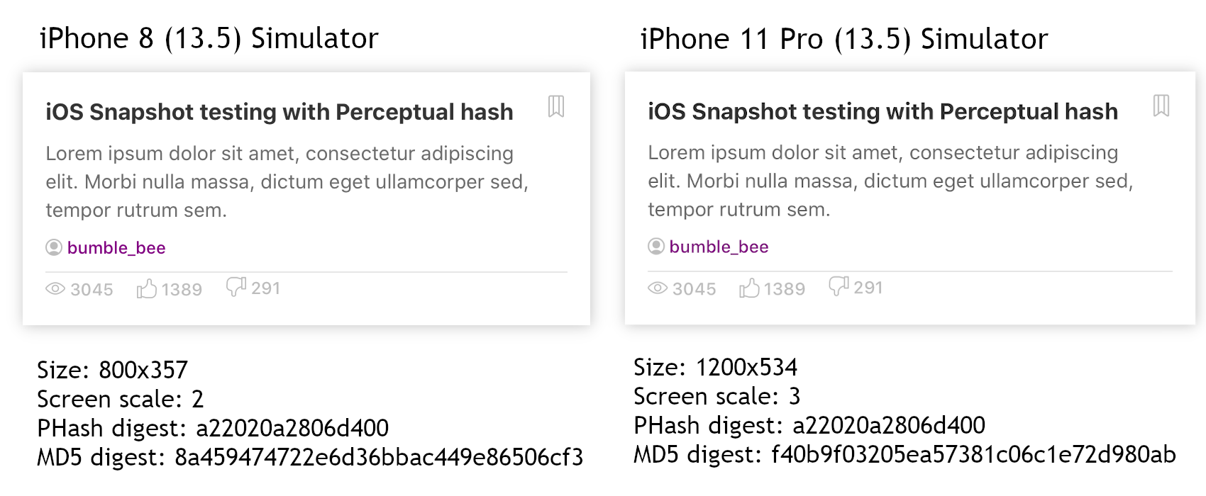The width and height of the screenshot is (1206, 496).
Task: Open the bumble_bee profile link on the left card
Action: (116, 248)
